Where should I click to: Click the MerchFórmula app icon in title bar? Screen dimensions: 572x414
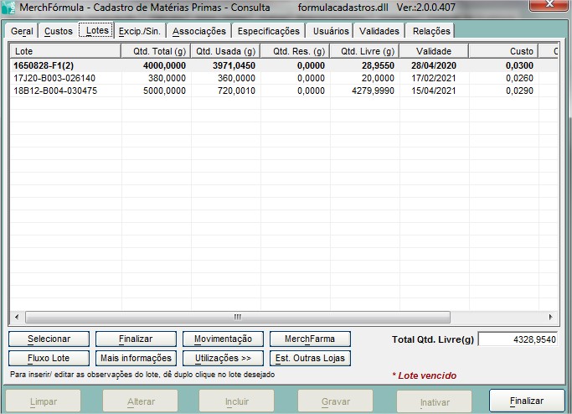pyautogui.click(x=9, y=8)
